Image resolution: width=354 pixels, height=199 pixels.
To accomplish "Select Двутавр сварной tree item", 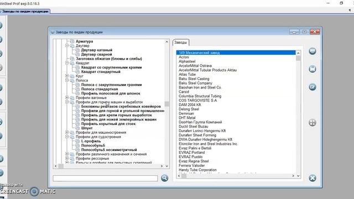I will 96,54.
